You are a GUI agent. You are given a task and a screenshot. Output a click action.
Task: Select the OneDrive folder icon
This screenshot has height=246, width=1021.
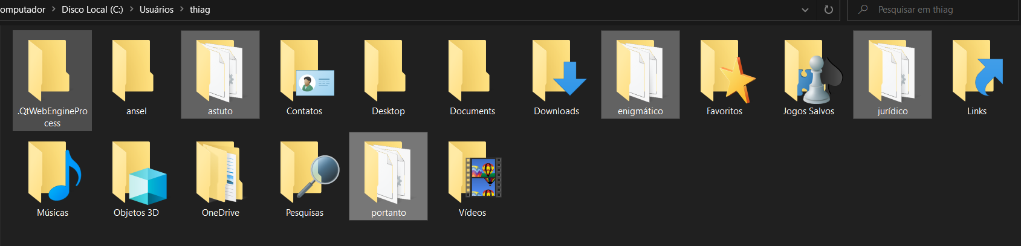pos(220,172)
